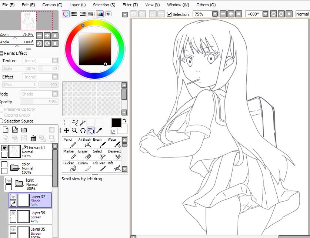This screenshot has width=310, height=238.
Task: Toggle visibility of Layer36
Action: (x=13, y=213)
